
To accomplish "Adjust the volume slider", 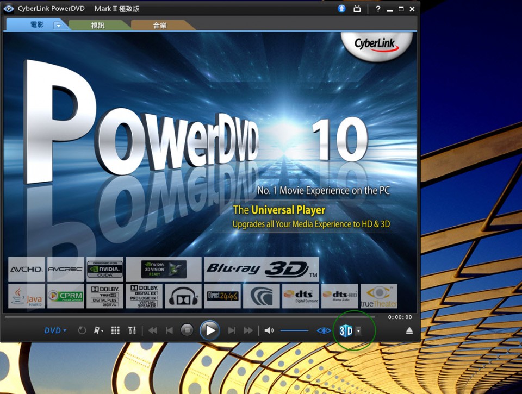I will (x=294, y=330).
